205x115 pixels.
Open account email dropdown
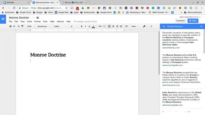point(190,17)
